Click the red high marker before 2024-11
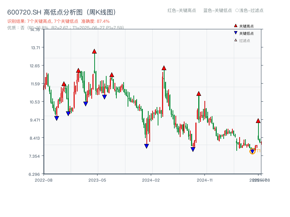The height and width of the screenshot is (217, 290). [x=199, y=94]
